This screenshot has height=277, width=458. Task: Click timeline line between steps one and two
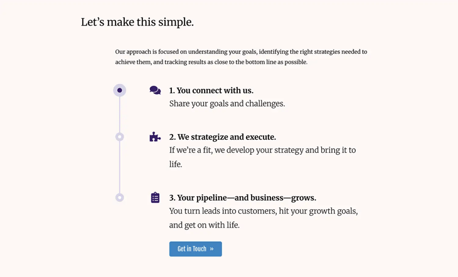pyautogui.click(x=120, y=114)
